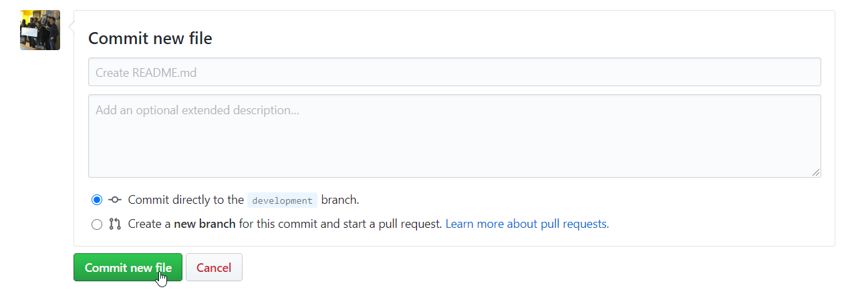Select the create new branch radio
The width and height of the screenshot is (844, 308).
click(97, 224)
